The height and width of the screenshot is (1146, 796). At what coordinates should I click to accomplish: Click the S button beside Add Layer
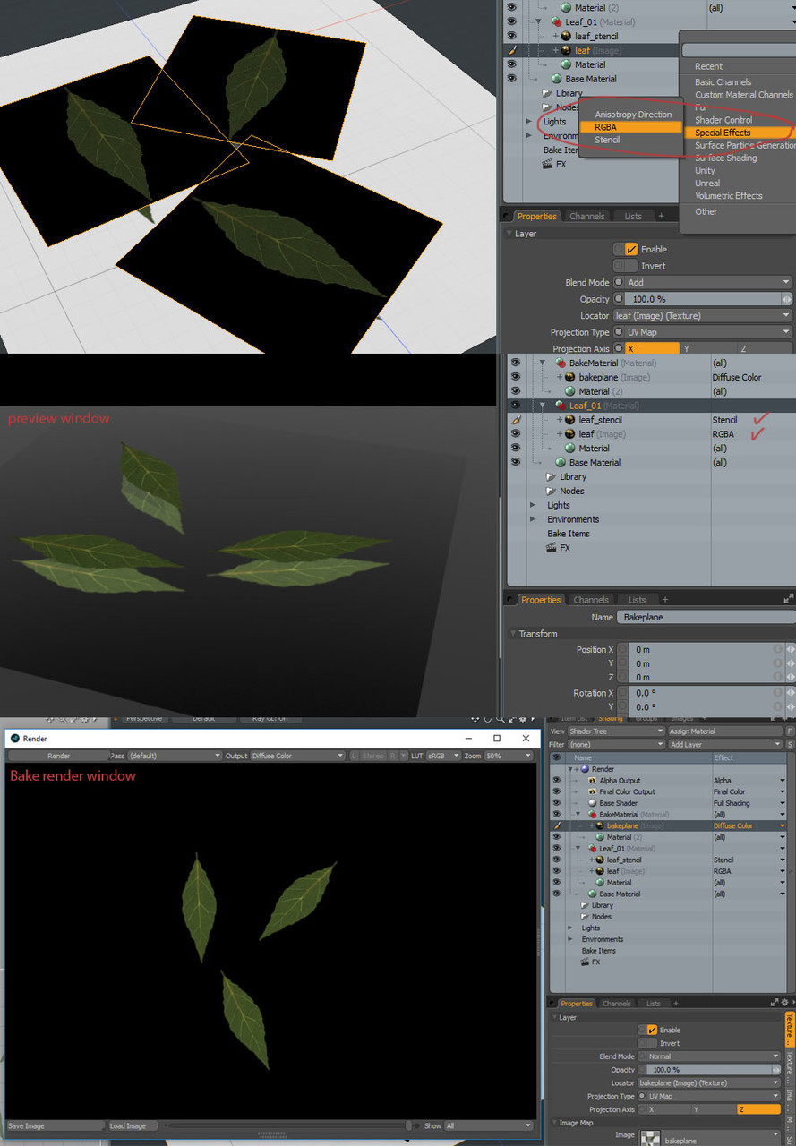click(790, 744)
